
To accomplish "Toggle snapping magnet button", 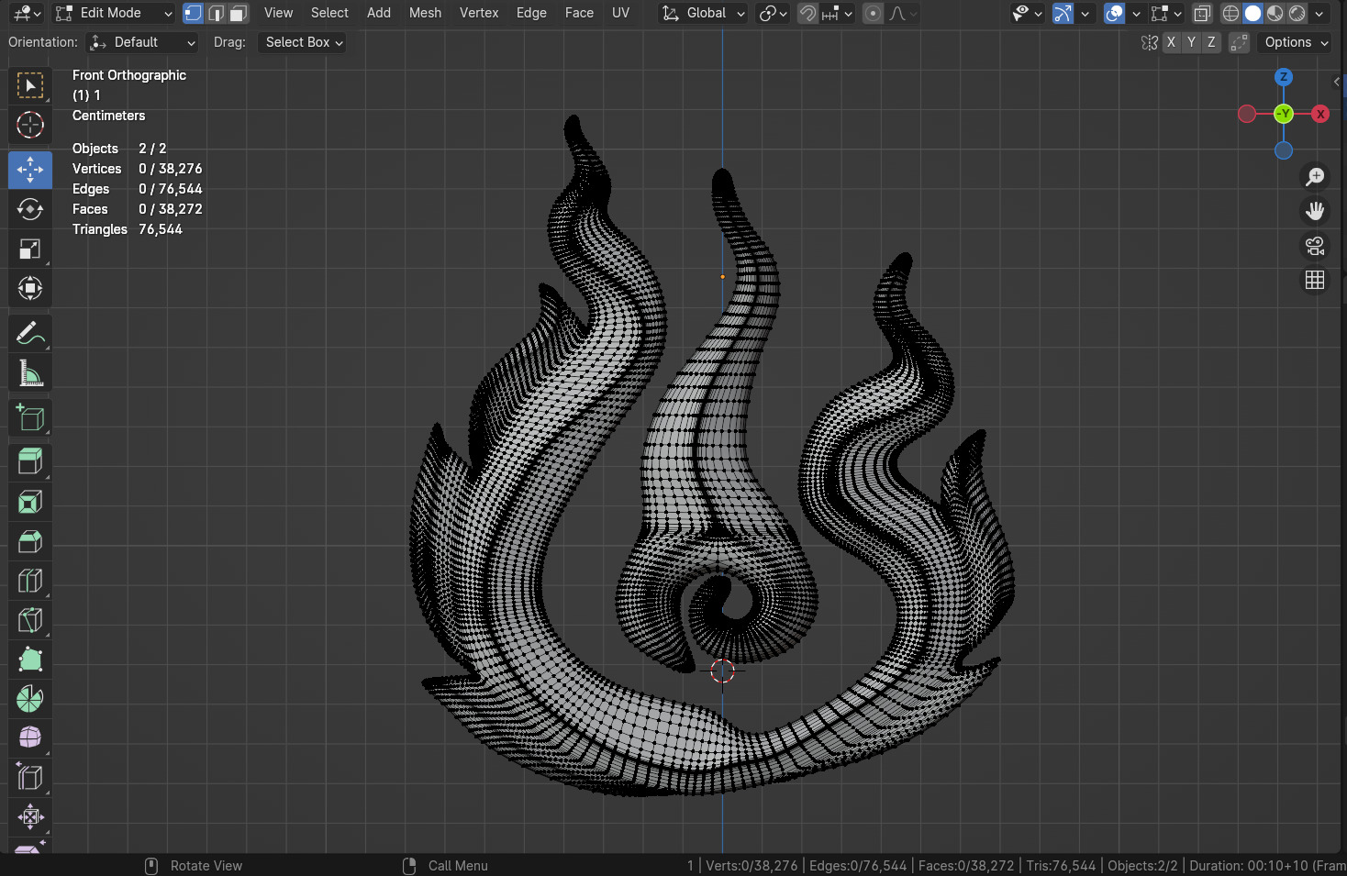I will click(x=807, y=13).
